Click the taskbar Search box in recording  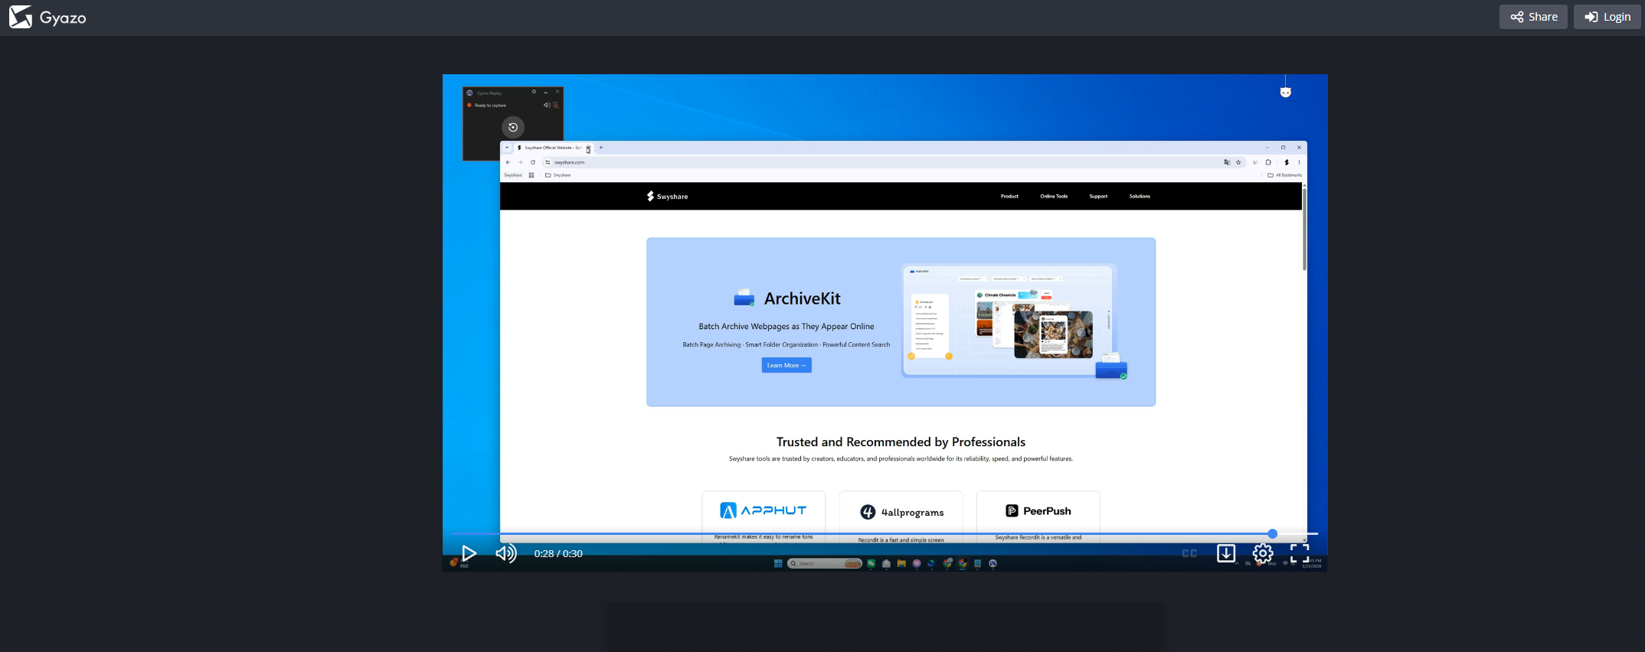tap(825, 563)
